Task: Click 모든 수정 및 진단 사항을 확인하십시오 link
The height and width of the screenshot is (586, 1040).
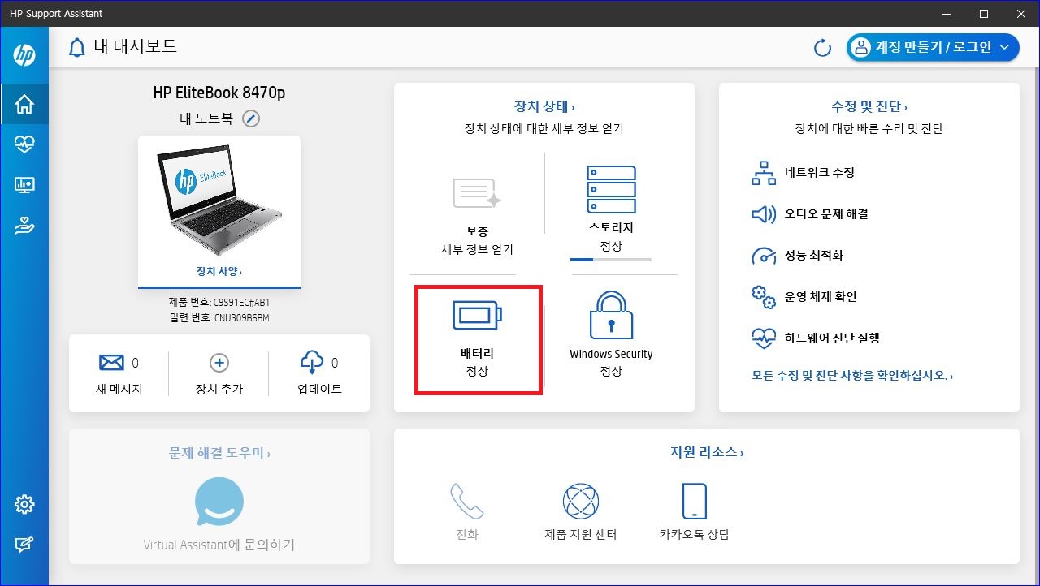Action: coord(852,376)
